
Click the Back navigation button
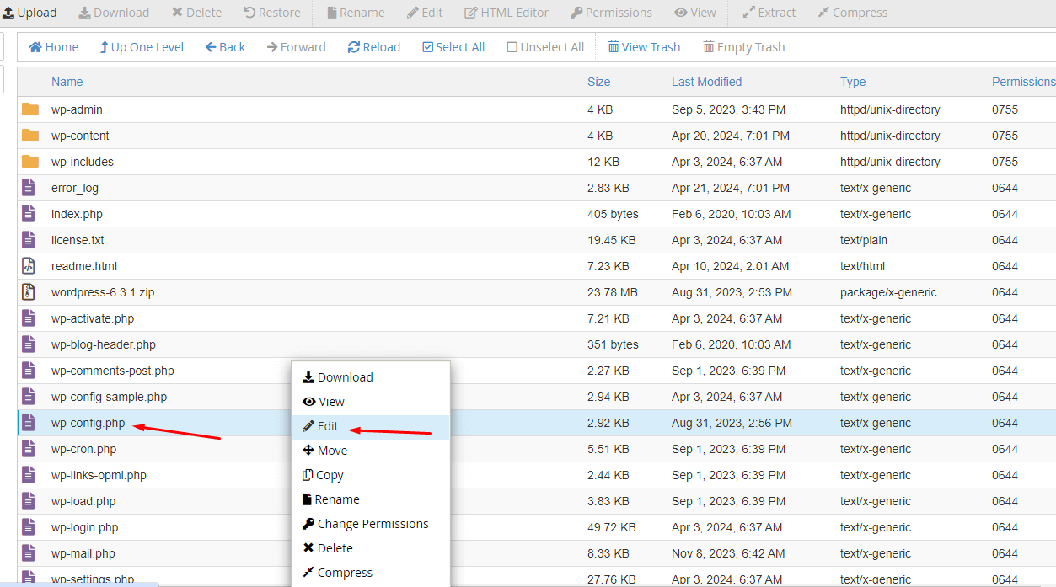(x=225, y=47)
